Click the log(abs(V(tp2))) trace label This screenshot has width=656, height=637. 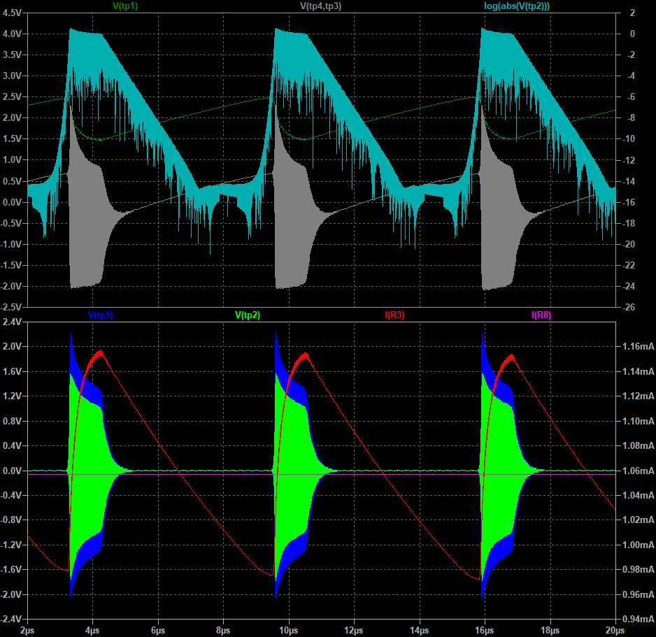pyautogui.click(x=515, y=6)
